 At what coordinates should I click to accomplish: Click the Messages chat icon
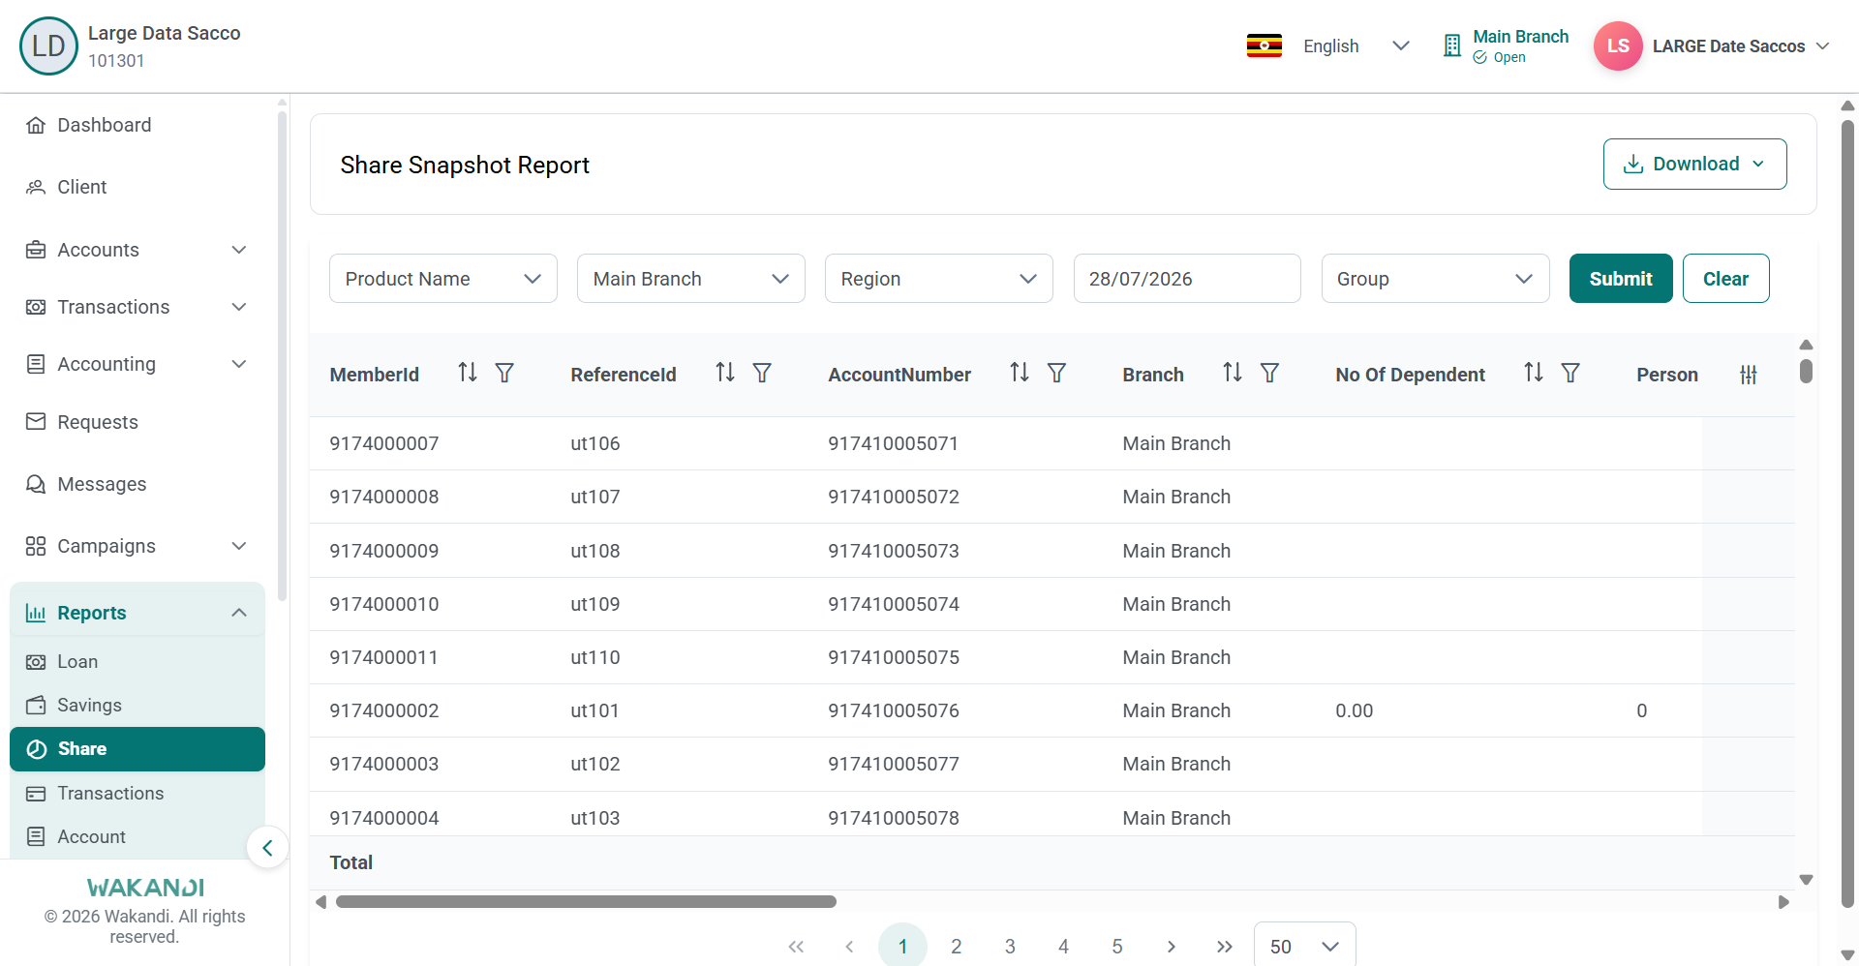(x=36, y=484)
